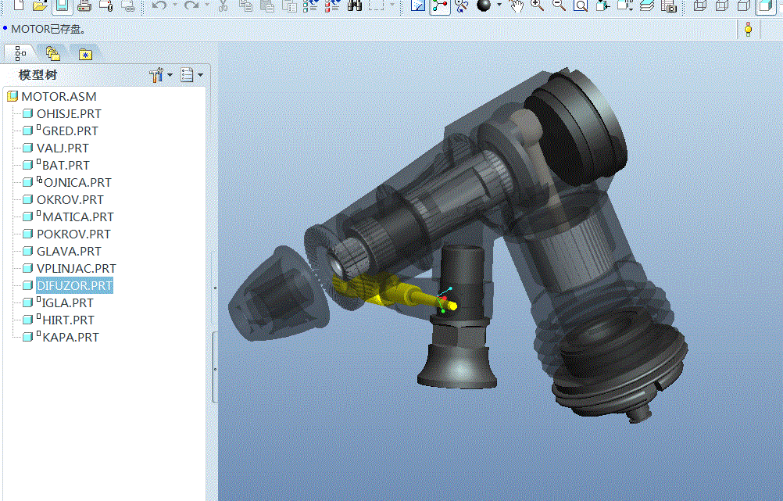Toggle wireframe display style

click(699, 6)
